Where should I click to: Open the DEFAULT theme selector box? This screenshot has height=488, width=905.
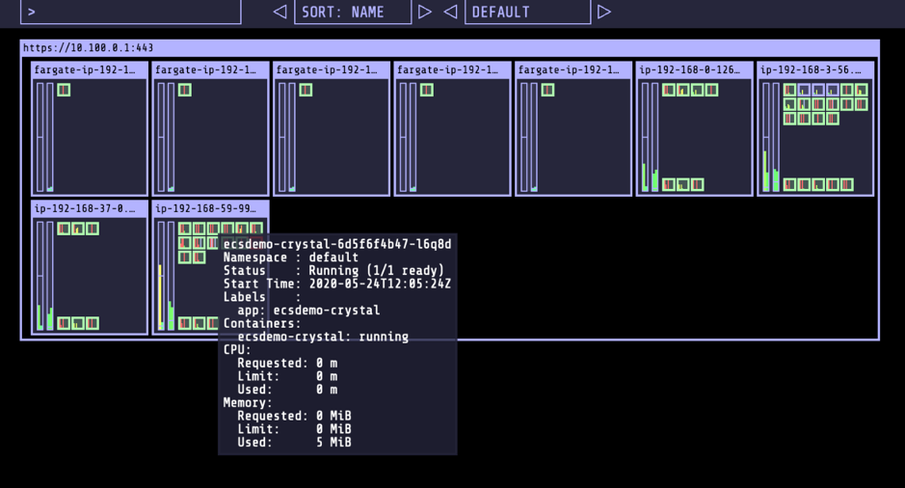(527, 12)
